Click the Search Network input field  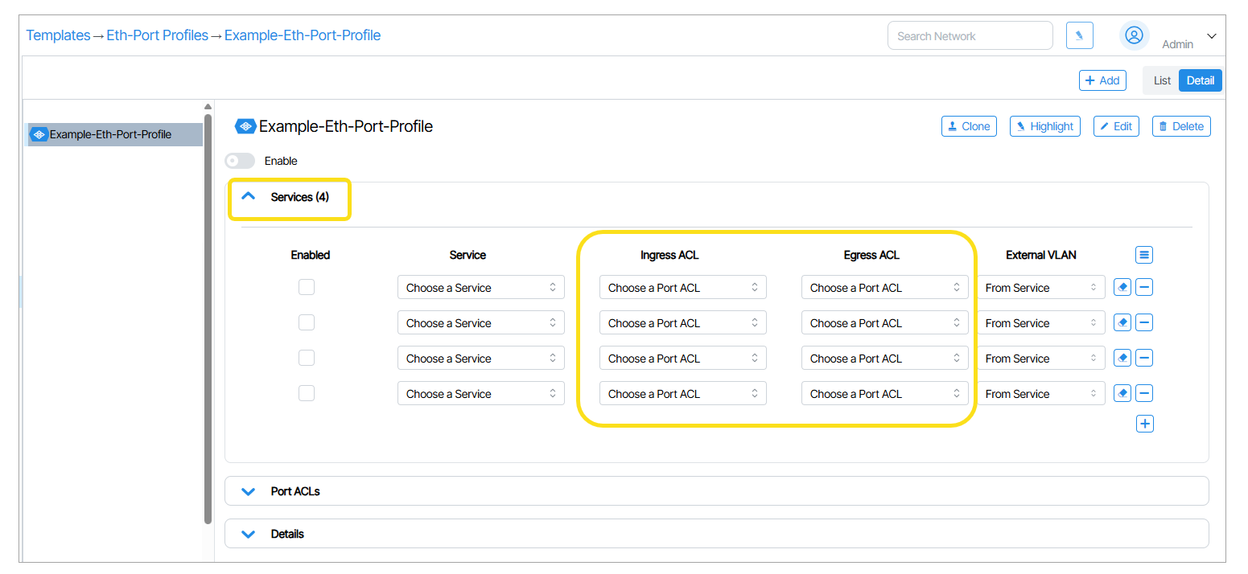pyautogui.click(x=969, y=35)
